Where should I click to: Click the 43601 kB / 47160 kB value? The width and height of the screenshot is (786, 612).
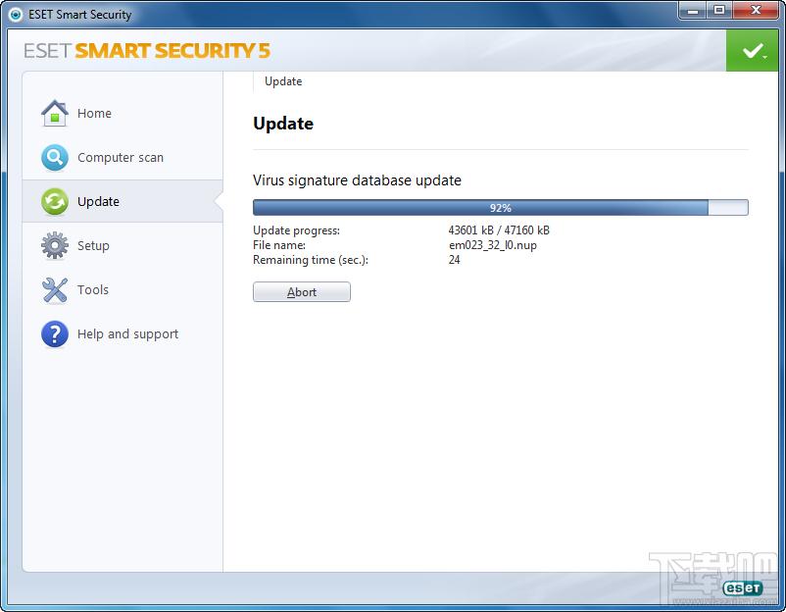coord(499,230)
